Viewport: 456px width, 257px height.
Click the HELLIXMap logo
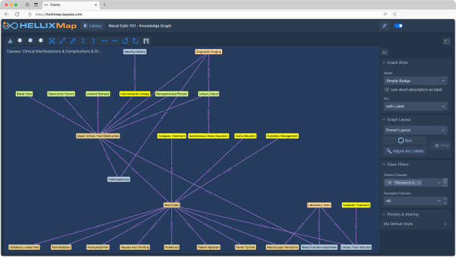(40, 25)
